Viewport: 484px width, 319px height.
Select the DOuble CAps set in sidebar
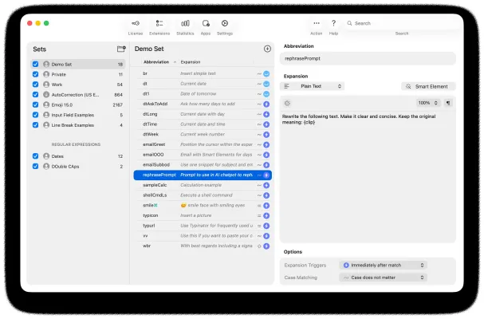78,167
